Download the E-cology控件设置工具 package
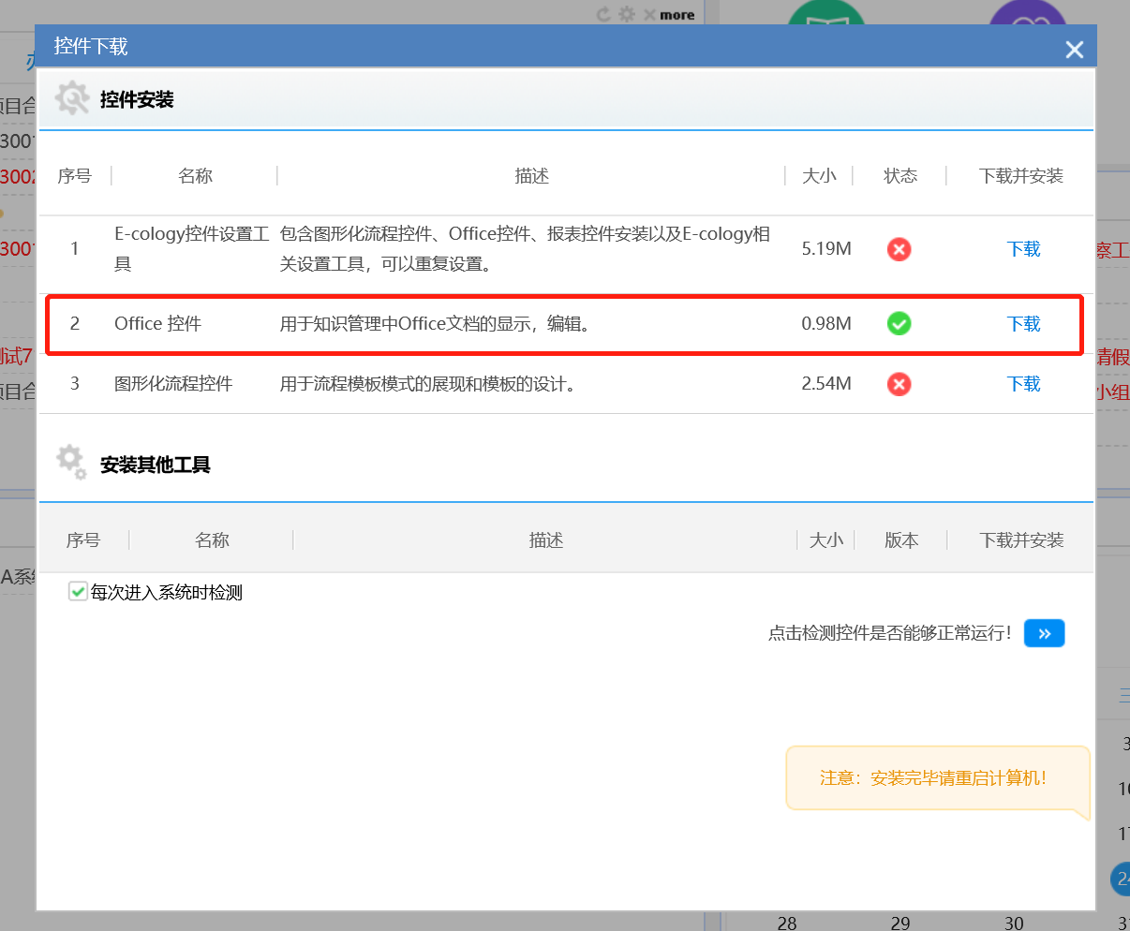 click(x=1023, y=249)
